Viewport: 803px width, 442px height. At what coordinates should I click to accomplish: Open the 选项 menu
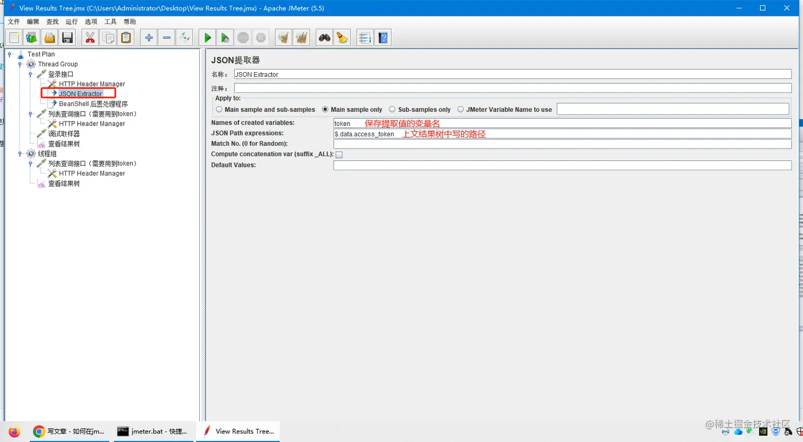pos(91,22)
